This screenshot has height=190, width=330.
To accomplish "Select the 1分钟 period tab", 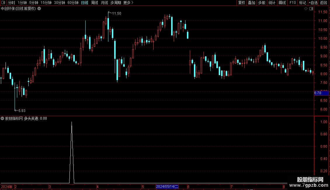I will (22, 3).
